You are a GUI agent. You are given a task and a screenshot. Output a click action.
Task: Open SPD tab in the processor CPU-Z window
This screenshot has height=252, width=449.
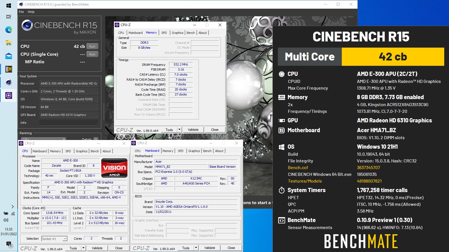[68, 151]
